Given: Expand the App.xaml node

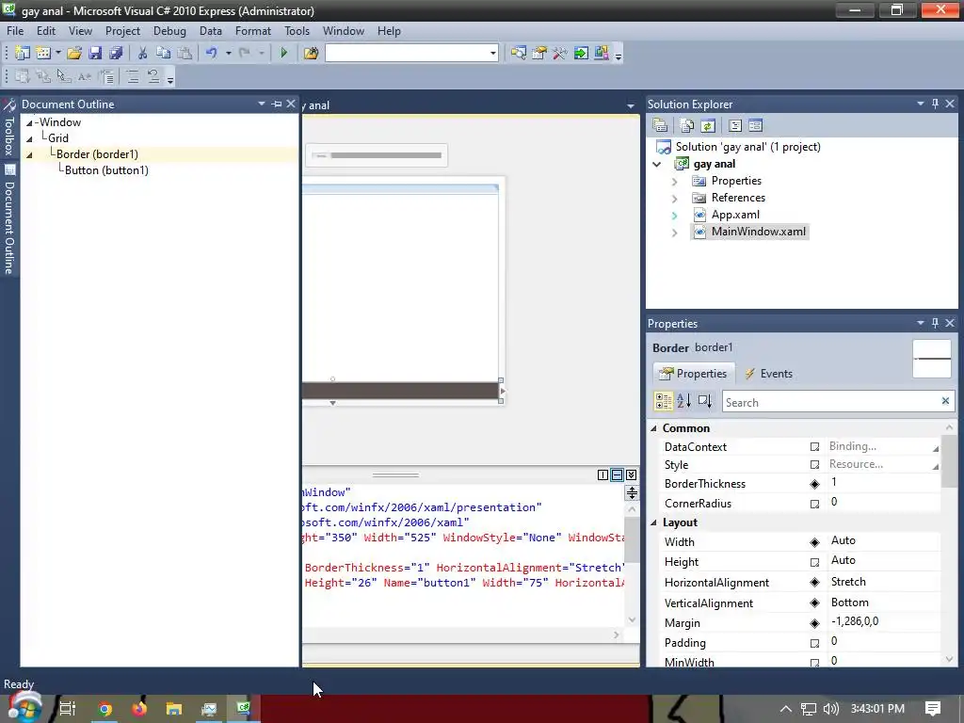Looking at the screenshot, I should point(674,216).
